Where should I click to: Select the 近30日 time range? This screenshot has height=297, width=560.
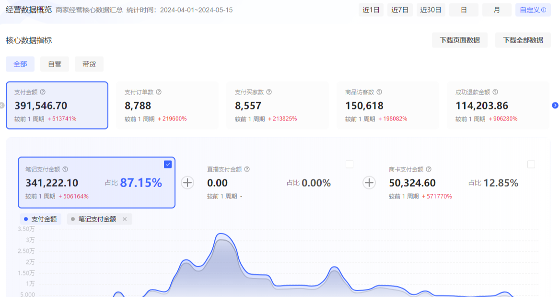(431, 10)
